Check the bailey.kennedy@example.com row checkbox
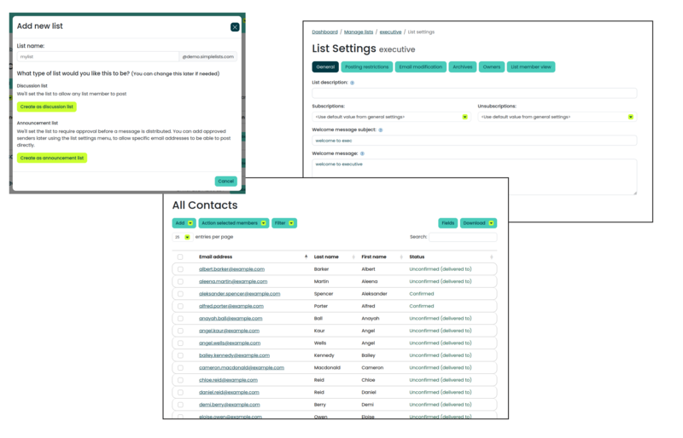683x438 pixels. [180, 355]
